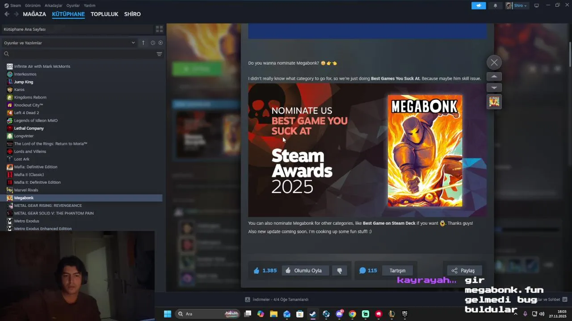Toggle the sort-ascending arrow button
Image resolution: width=572 pixels, height=321 pixels.
click(143, 43)
